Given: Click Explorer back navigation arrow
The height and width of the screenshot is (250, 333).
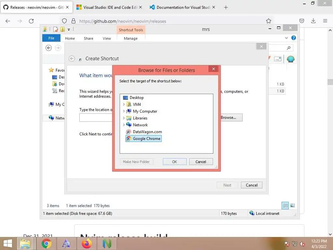Looking at the screenshot, I should pos(49,48).
